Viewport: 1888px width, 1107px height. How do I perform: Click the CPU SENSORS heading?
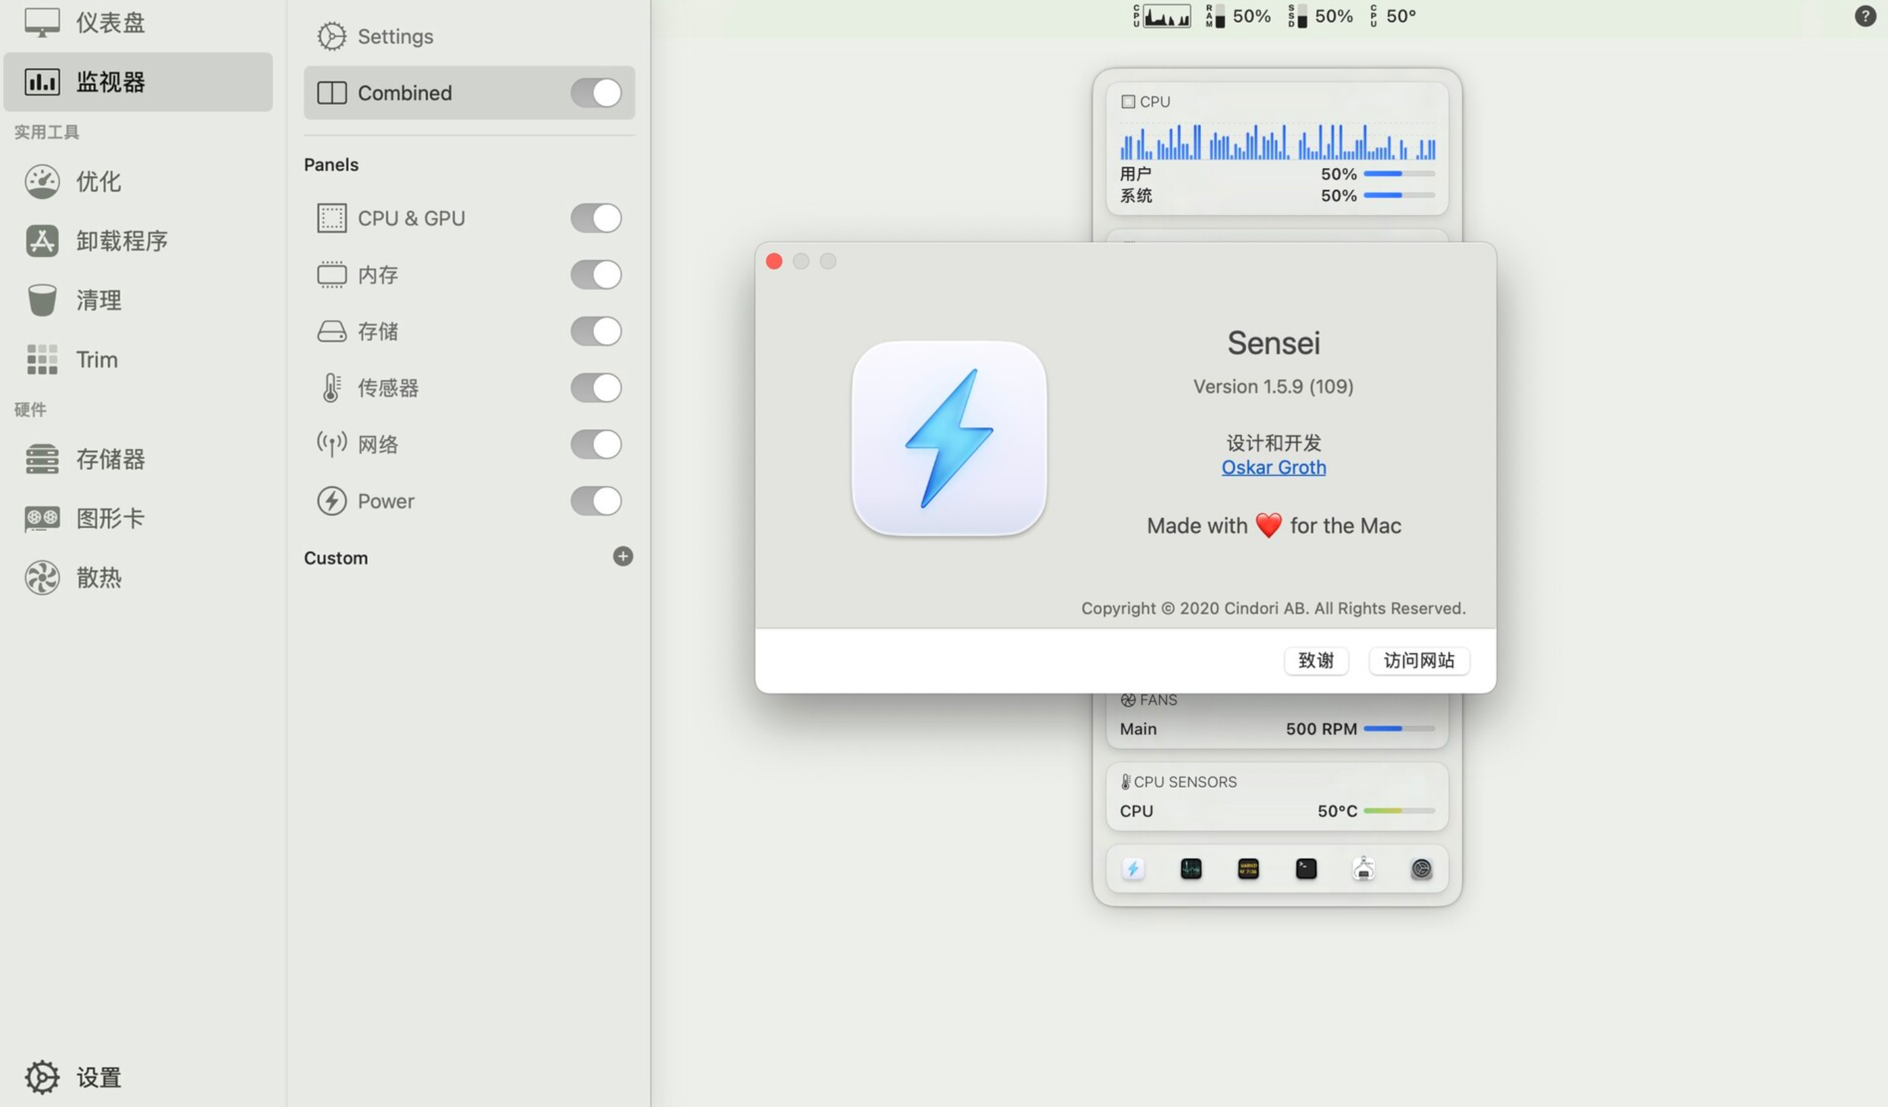click(1179, 782)
